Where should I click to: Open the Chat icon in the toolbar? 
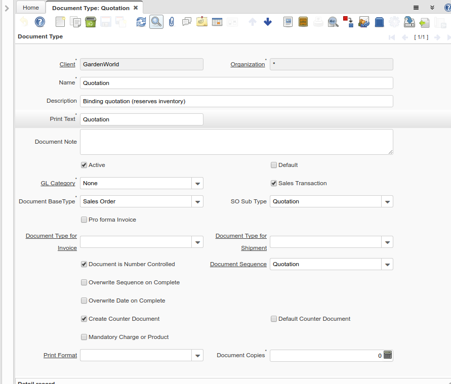186,22
